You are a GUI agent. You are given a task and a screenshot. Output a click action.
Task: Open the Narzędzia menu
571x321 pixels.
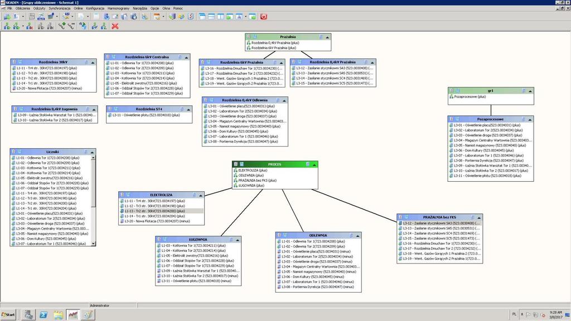pyautogui.click(x=140, y=8)
